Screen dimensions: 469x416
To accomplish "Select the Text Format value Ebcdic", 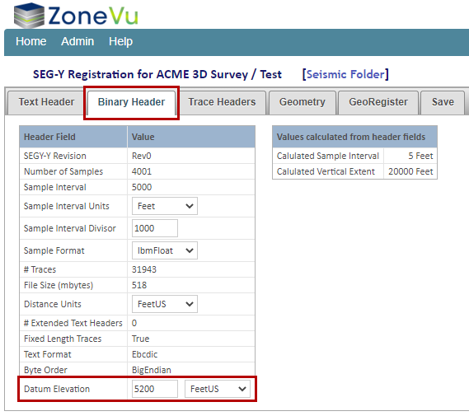I will 144,354.
